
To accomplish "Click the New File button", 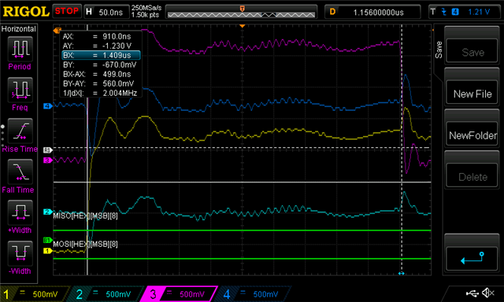I will pyautogui.click(x=472, y=94).
